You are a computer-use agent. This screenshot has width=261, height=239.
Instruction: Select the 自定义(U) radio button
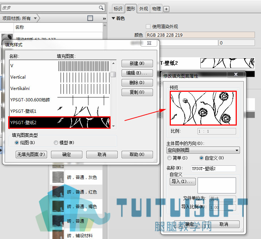(x=201, y=158)
